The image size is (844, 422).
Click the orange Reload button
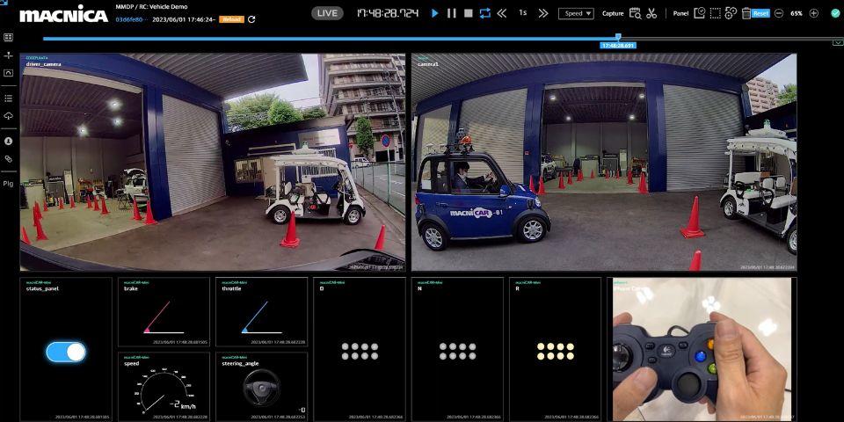coord(231,19)
